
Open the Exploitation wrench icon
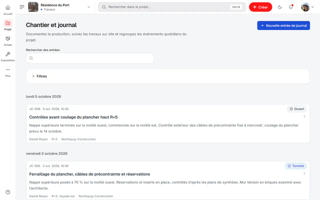pyautogui.click(x=8, y=54)
